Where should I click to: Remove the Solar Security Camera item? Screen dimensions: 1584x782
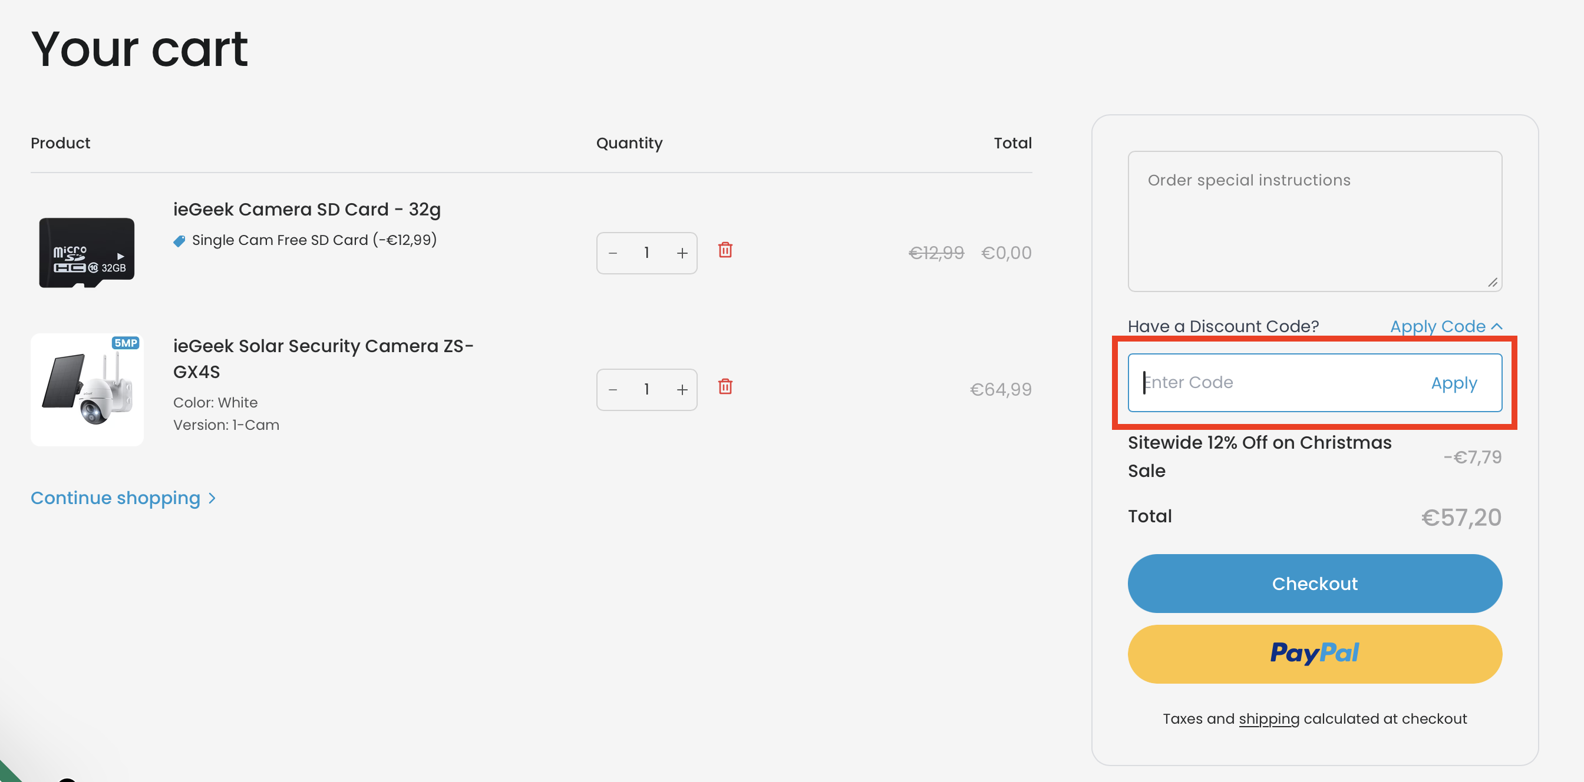pyautogui.click(x=725, y=386)
